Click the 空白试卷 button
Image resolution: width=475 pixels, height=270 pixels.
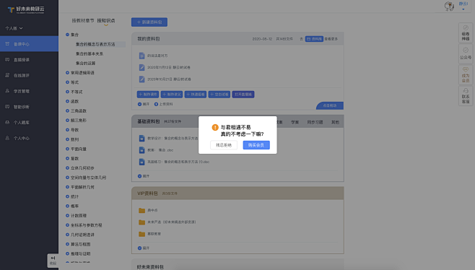219,95
